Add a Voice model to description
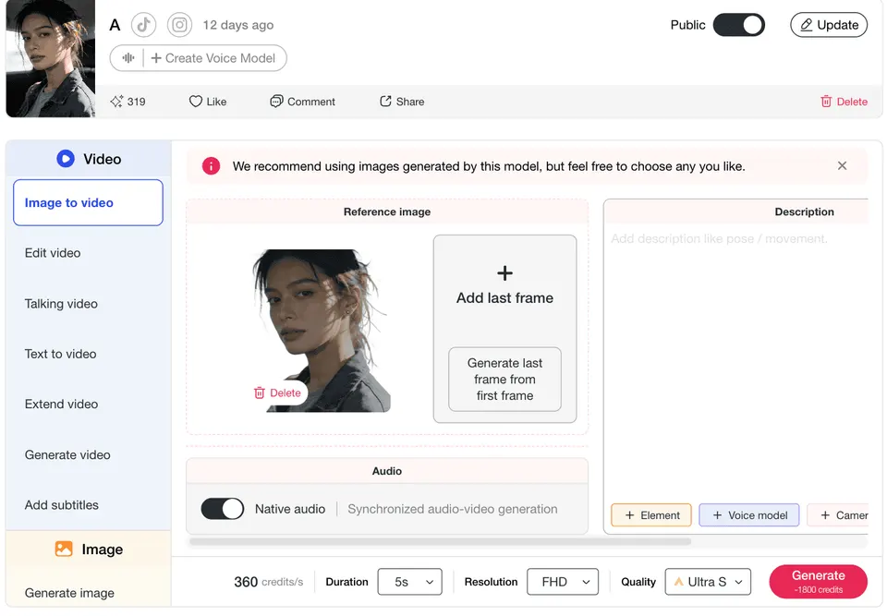Screen dimensions: 887x616 749,515
